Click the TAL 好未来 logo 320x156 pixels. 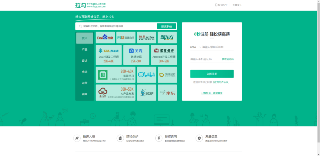pyautogui.click(x=108, y=51)
